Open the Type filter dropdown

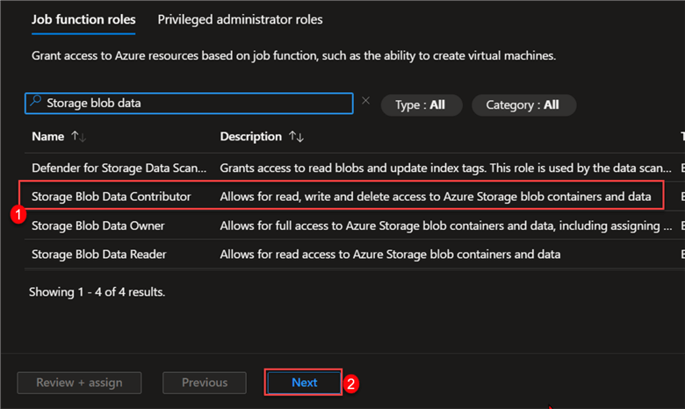[x=420, y=104]
